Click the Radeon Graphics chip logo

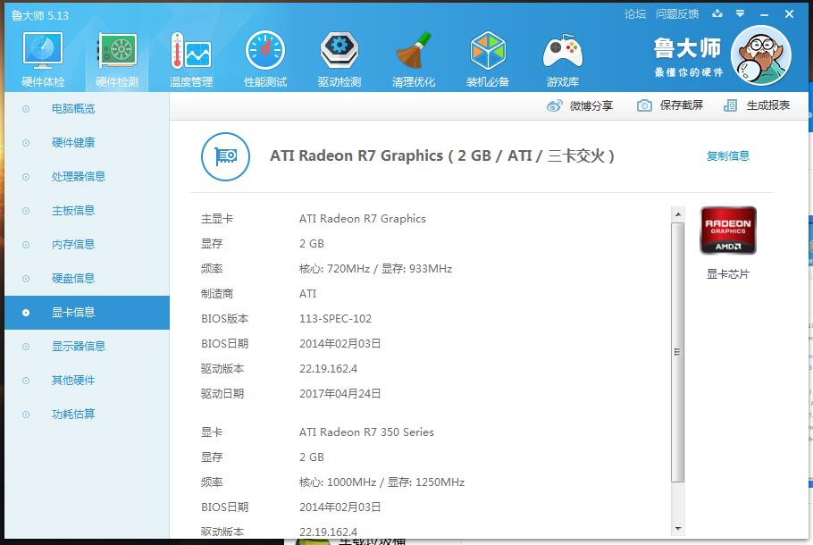point(728,231)
